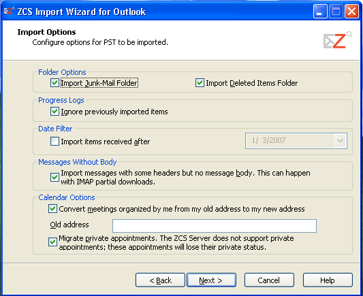Toggle Import Deleted Items Folder checkbox

(200, 83)
